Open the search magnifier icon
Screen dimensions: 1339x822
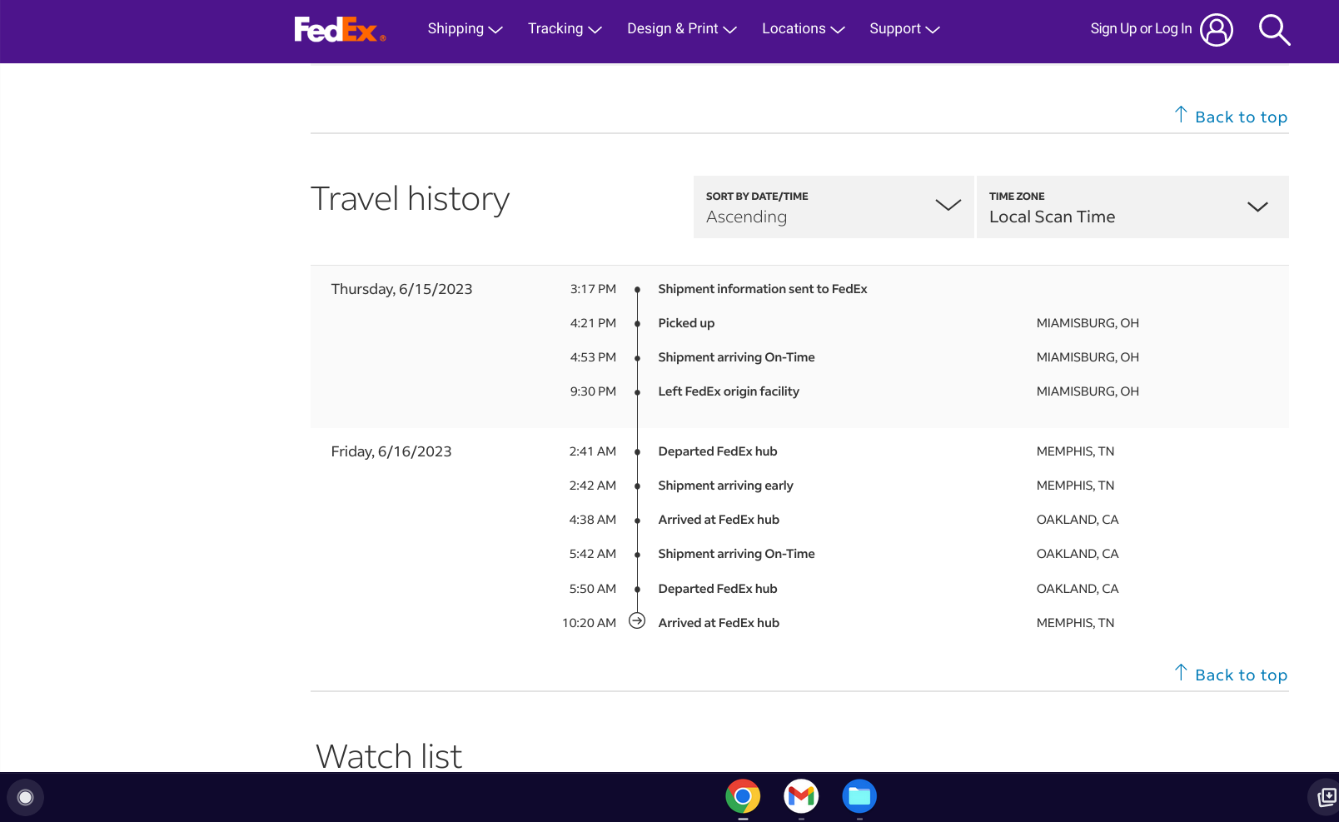click(x=1274, y=30)
